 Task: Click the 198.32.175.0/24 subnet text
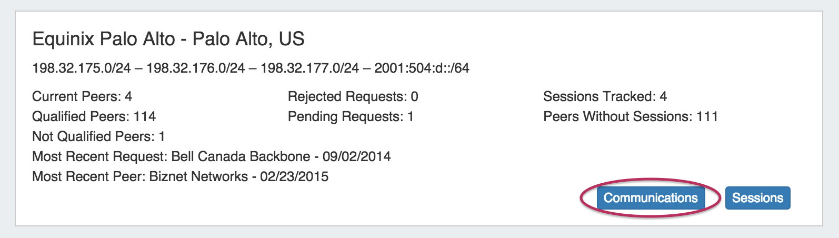(x=82, y=68)
